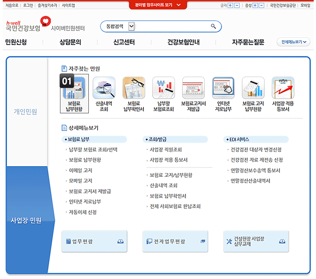The width and height of the screenshot is (316, 279).
Task: Open 산출내역 조회 list link
Action: coord(163,185)
